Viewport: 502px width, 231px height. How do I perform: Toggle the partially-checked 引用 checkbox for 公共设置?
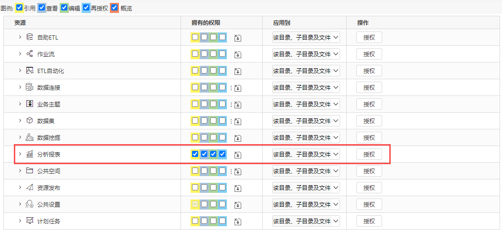pyautogui.click(x=195, y=204)
